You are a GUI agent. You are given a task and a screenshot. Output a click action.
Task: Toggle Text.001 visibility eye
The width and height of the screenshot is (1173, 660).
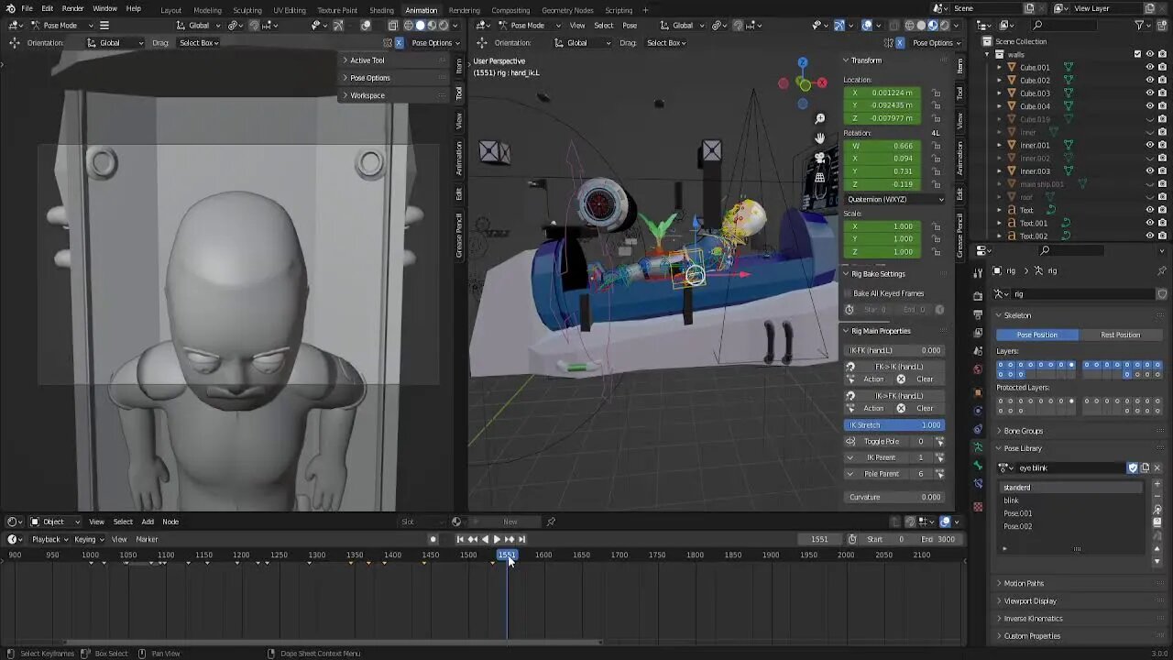pyautogui.click(x=1150, y=223)
